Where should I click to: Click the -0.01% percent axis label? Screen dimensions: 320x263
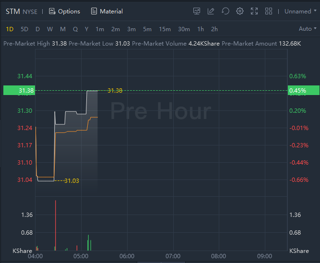click(299, 128)
